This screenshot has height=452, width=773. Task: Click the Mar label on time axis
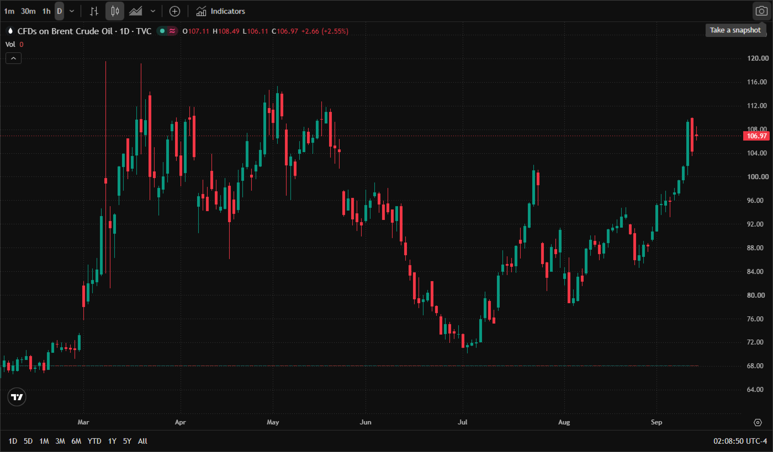coord(83,422)
